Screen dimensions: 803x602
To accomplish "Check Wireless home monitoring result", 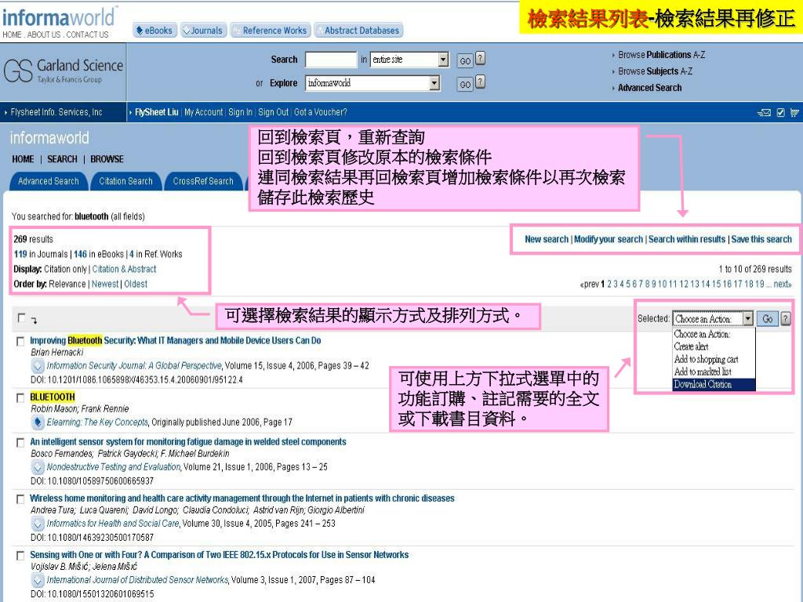I will tap(20, 499).
